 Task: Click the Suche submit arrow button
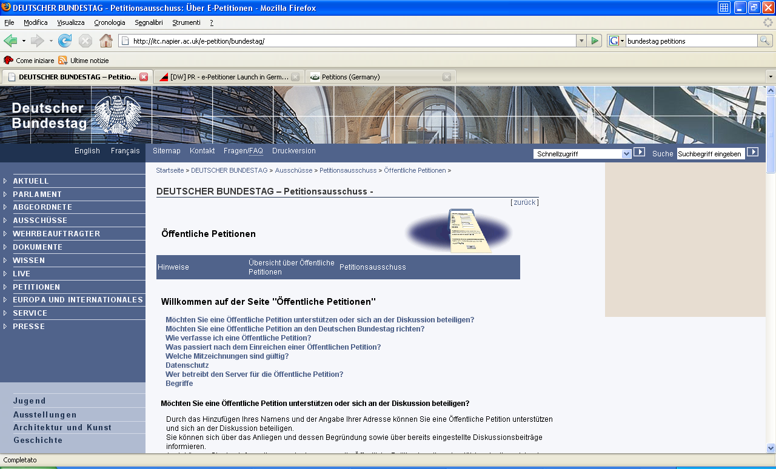[x=752, y=152]
